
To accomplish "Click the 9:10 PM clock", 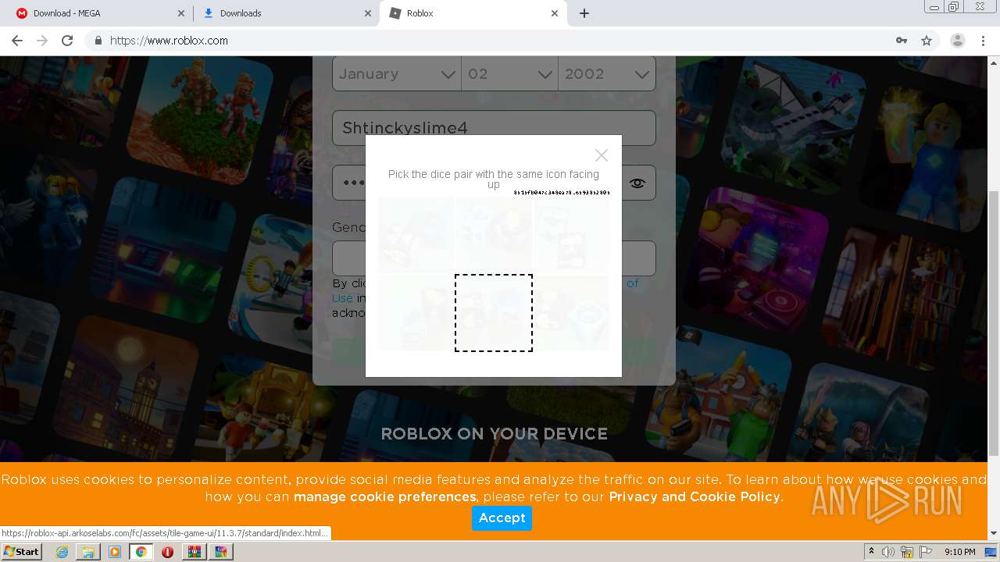I will [959, 552].
